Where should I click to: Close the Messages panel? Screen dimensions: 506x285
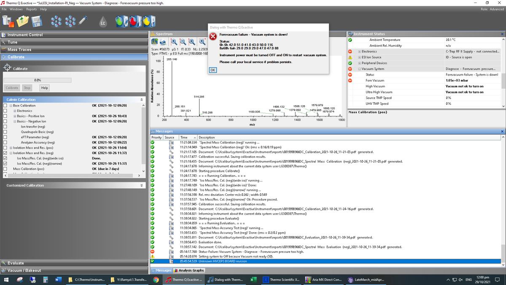pyautogui.click(x=502, y=131)
